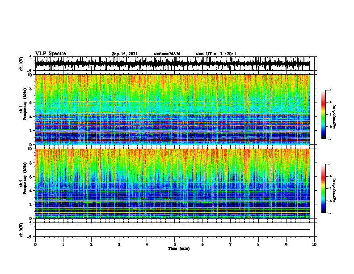Select the date 'Sep. 15, 2021' header text
354x274 pixels.
(125, 54)
